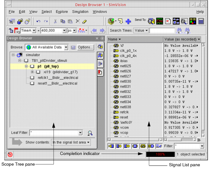
Task: Click the Undo arrow icon
Action: (x=38, y=21)
